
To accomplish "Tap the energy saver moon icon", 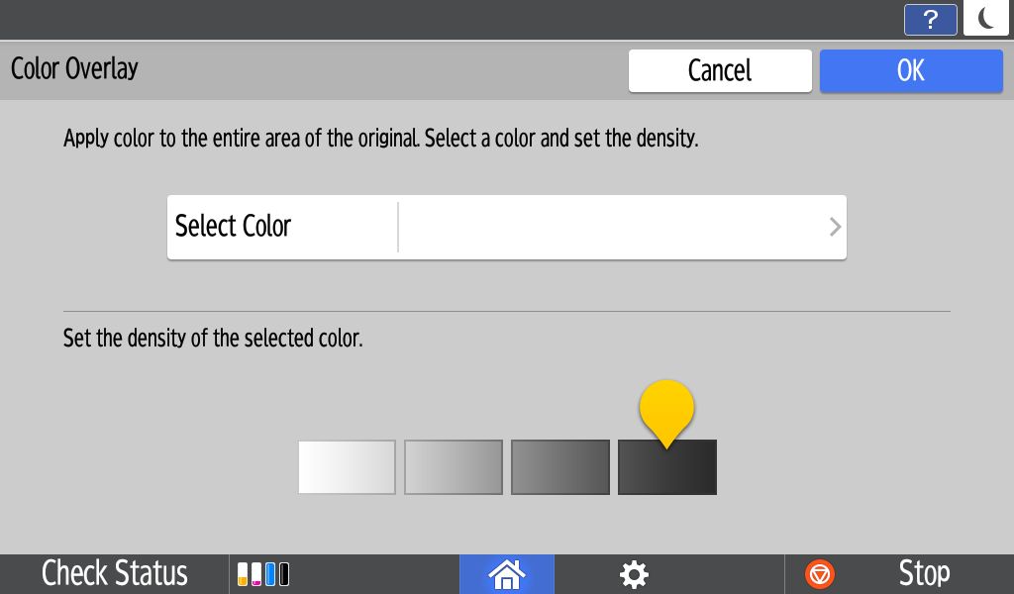I will [985, 19].
